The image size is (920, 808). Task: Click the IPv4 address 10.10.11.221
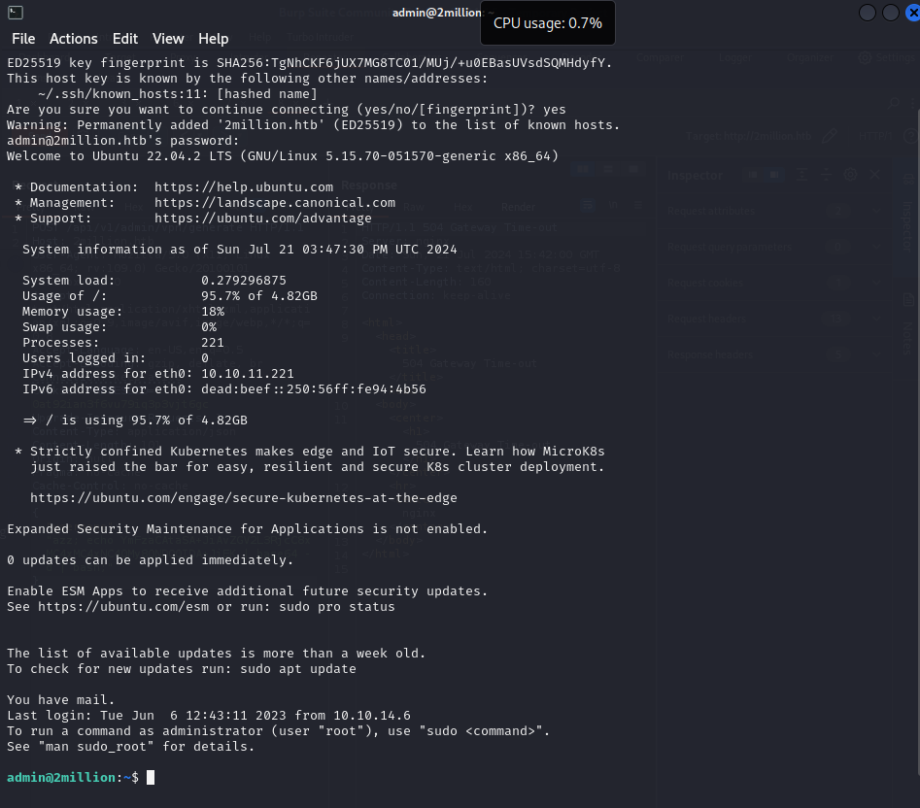tap(248, 374)
